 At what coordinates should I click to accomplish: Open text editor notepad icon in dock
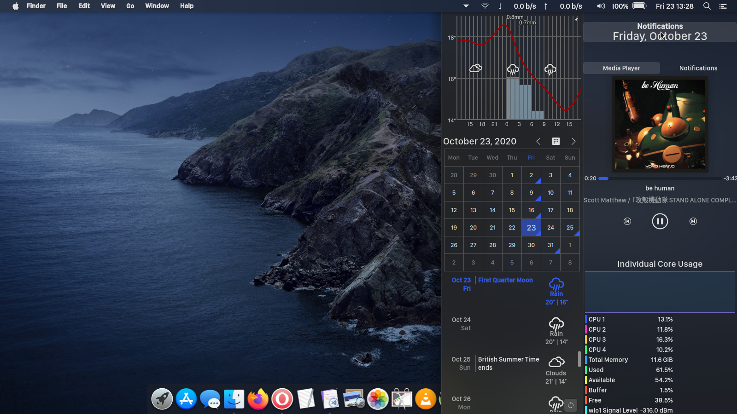coord(306,399)
